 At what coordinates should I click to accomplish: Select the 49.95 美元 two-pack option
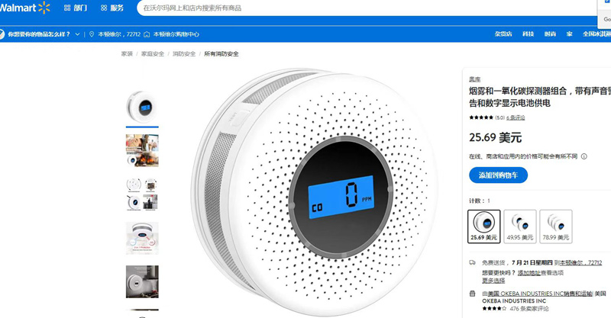pyautogui.click(x=520, y=226)
